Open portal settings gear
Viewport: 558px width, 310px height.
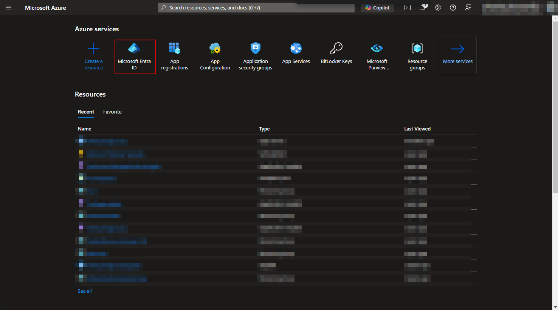pyautogui.click(x=438, y=8)
